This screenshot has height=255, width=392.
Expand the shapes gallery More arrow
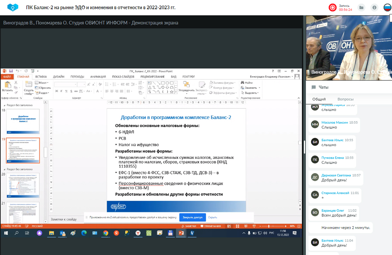(x=176, y=92)
